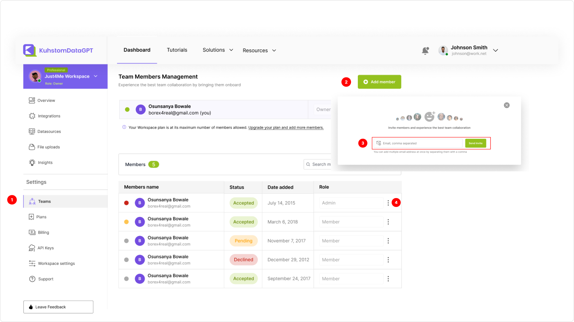Click the Add member button

(x=379, y=82)
